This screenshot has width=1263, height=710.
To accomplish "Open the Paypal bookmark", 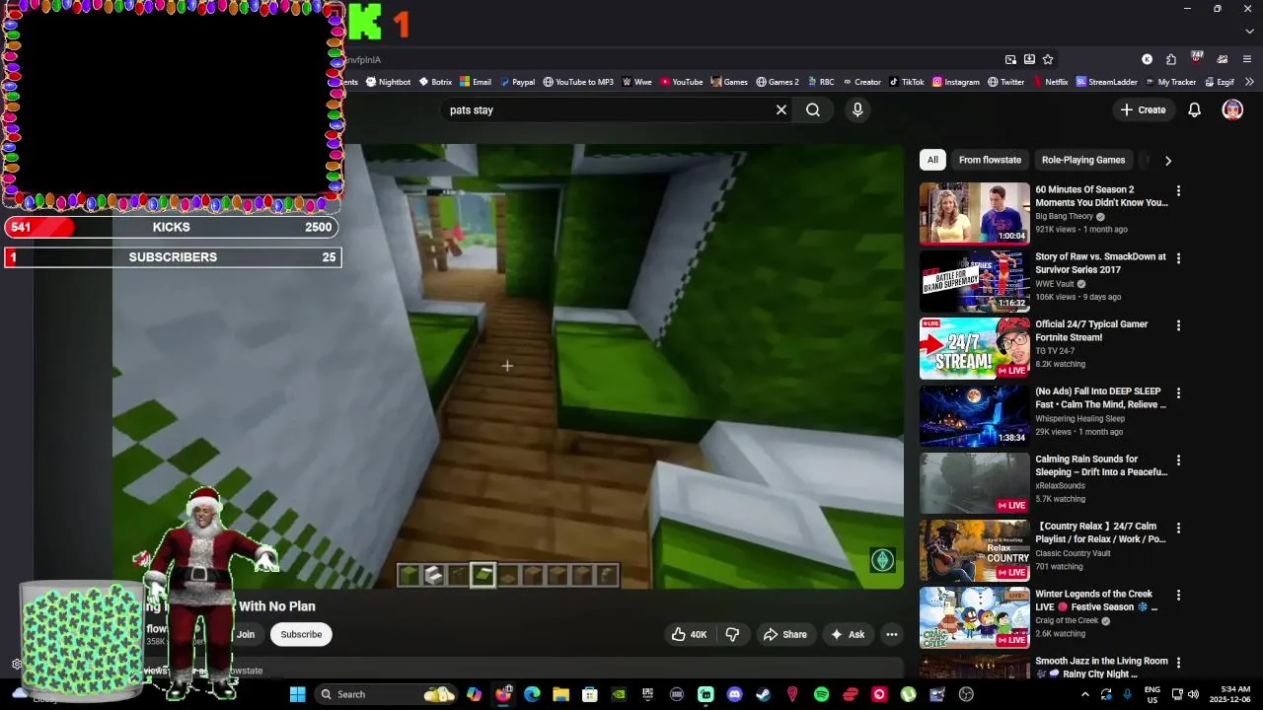I will tap(517, 82).
